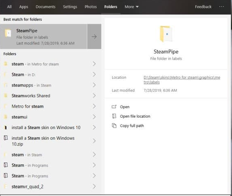Switch to the Apps search tab
The image size is (232, 196).
[24, 7]
